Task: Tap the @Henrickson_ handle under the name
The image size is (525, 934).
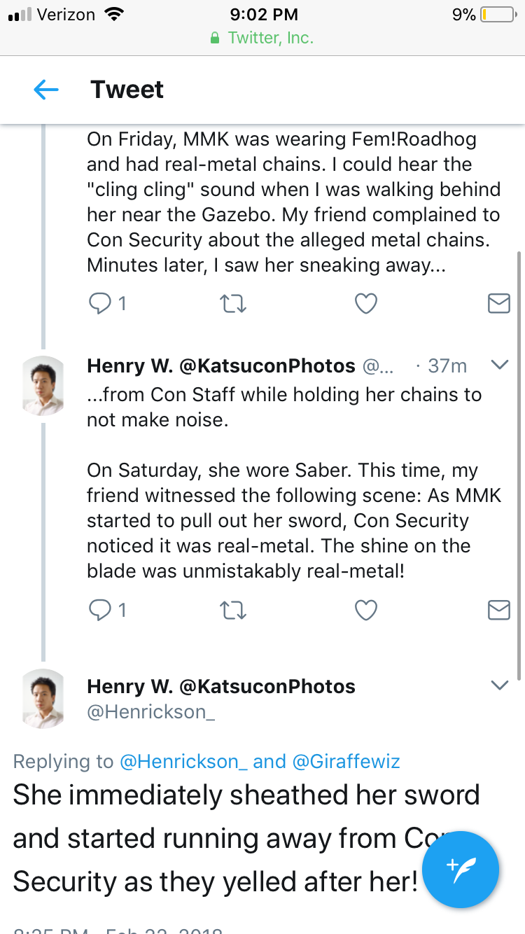Action: [x=150, y=713]
